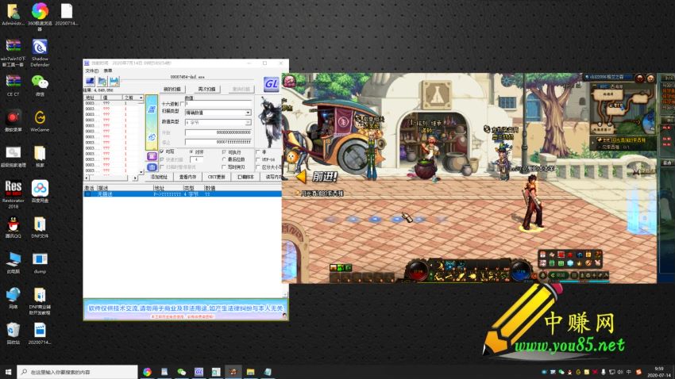Click the fast scan alignment value field
The image size is (675, 379).
196,159
